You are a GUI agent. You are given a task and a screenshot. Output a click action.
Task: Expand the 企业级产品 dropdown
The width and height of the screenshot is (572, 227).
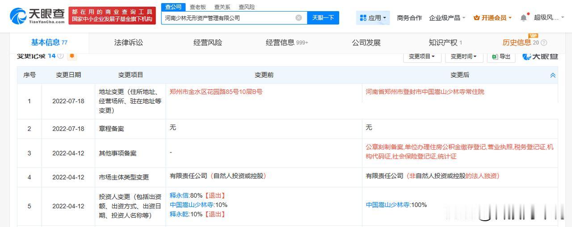[447, 18]
